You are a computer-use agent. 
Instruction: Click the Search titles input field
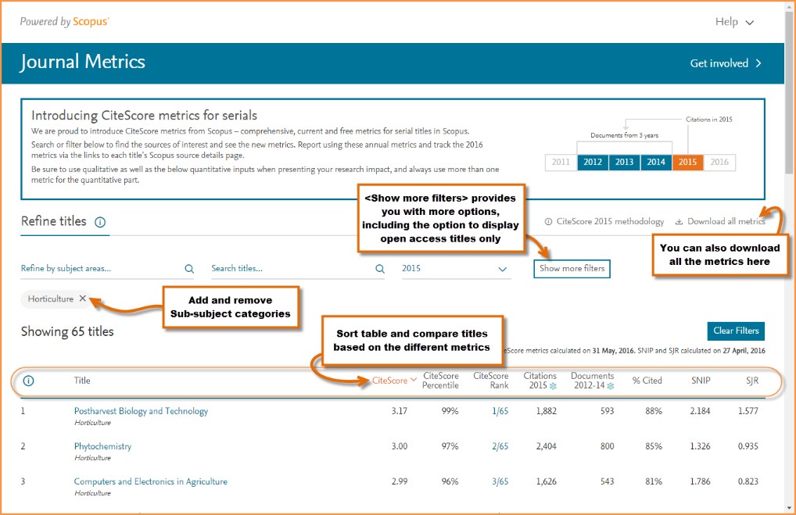(x=298, y=269)
